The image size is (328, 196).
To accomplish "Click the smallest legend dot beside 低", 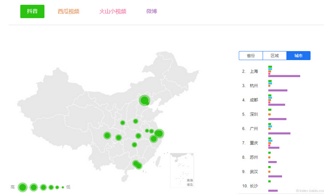I will (x=63, y=187).
